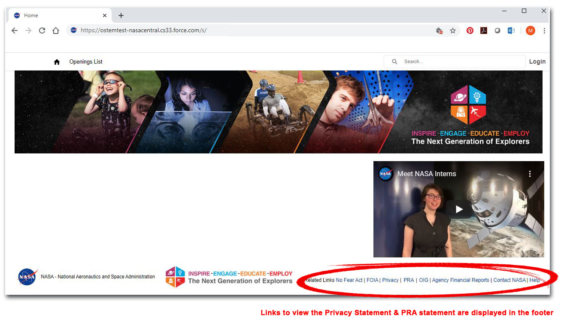Open the Help footer link
The image size is (561, 321).
click(x=535, y=280)
